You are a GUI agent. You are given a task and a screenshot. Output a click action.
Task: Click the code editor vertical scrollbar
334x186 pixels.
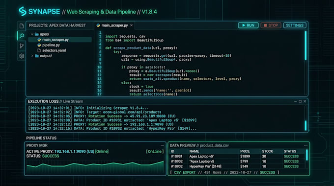pos(306,46)
